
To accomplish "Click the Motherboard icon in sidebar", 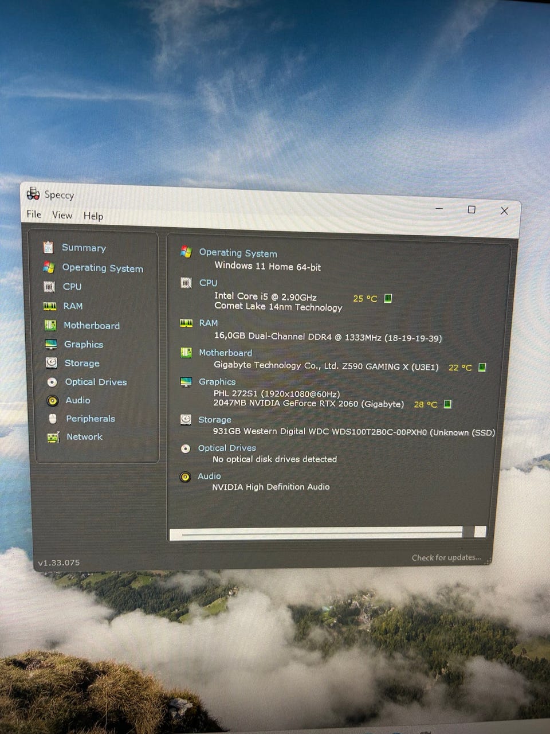I will (50, 325).
